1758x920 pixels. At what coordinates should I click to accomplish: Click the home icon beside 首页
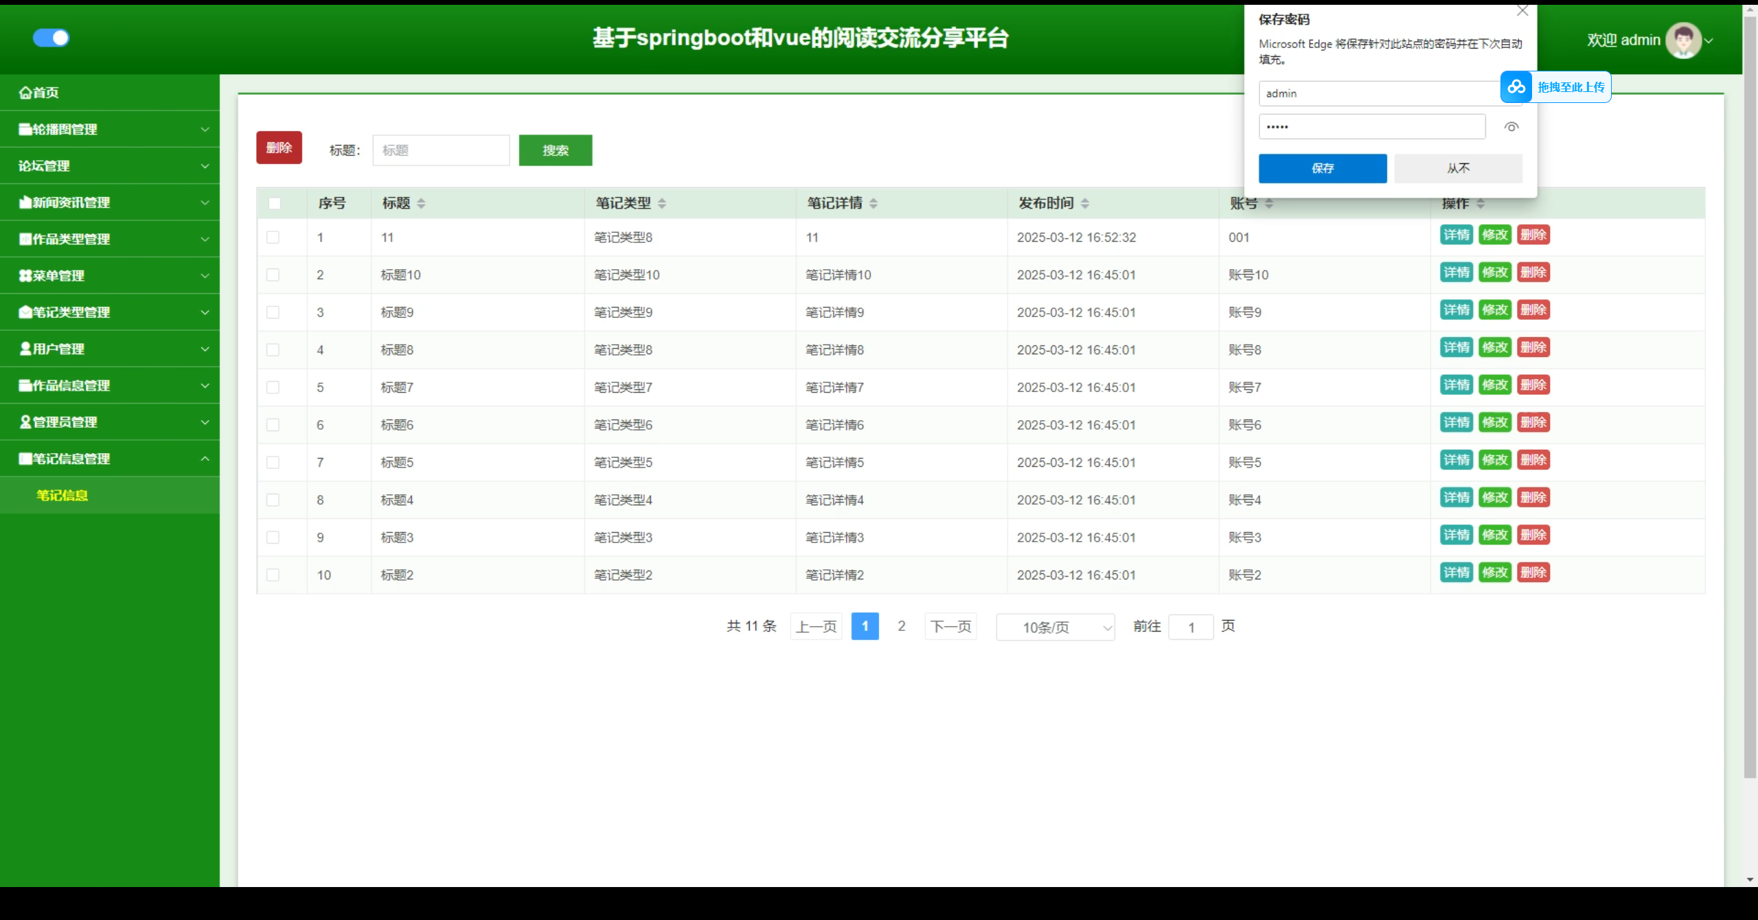[25, 93]
